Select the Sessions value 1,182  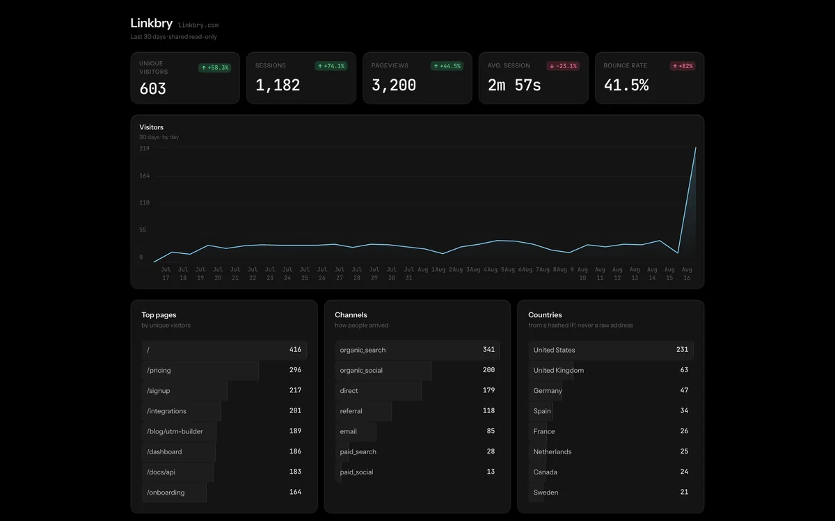[x=278, y=86]
